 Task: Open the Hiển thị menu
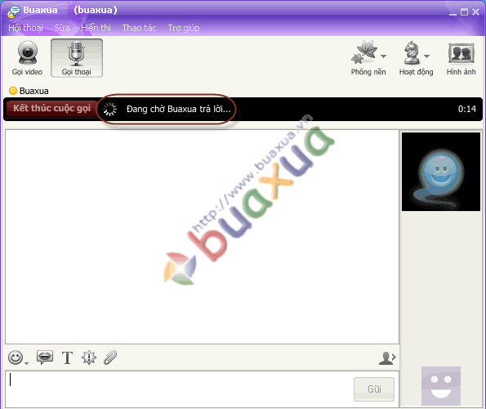click(x=96, y=28)
